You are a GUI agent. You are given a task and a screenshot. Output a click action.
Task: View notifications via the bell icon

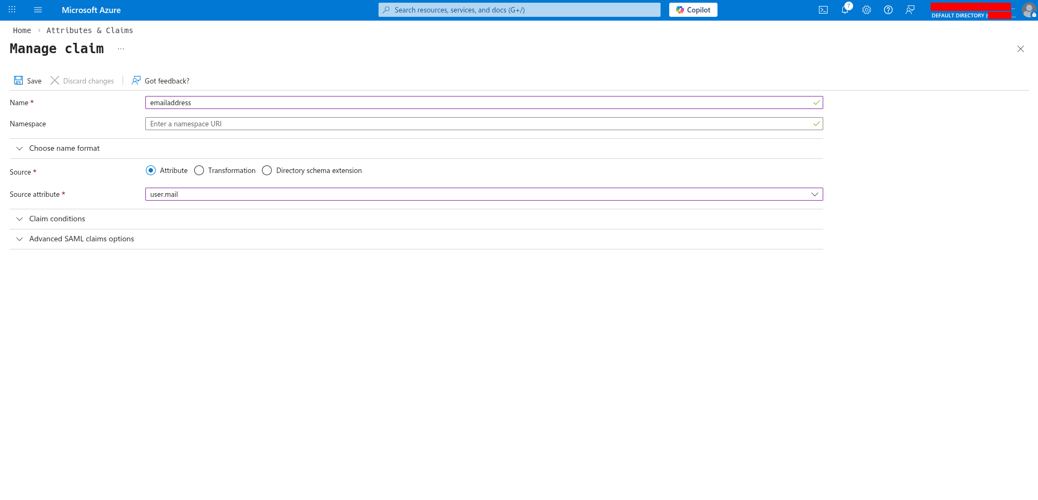[844, 9]
